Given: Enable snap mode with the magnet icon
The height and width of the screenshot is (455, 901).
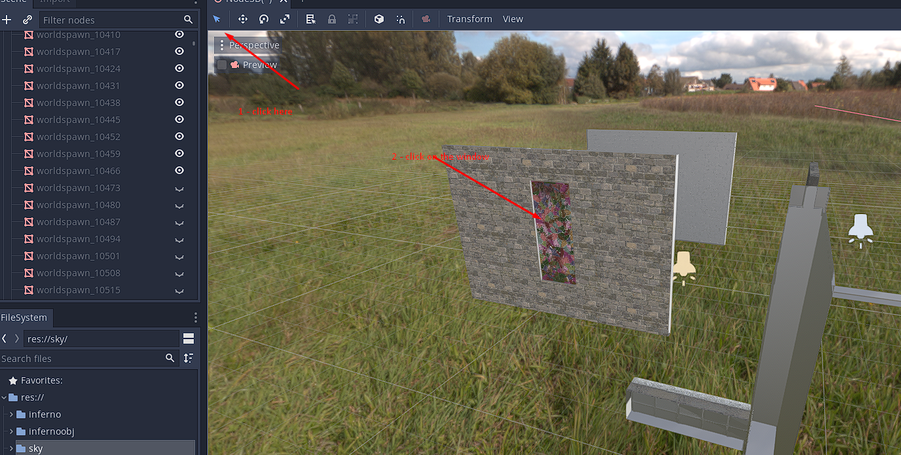Looking at the screenshot, I should click(x=400, y=19).
